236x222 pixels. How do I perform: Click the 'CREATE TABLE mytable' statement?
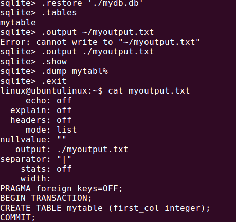pos(105,208)
